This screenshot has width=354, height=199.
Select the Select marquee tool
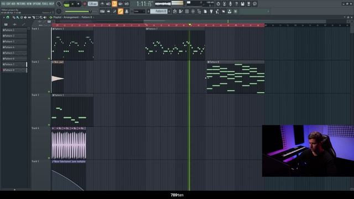(x=37, y=17)
